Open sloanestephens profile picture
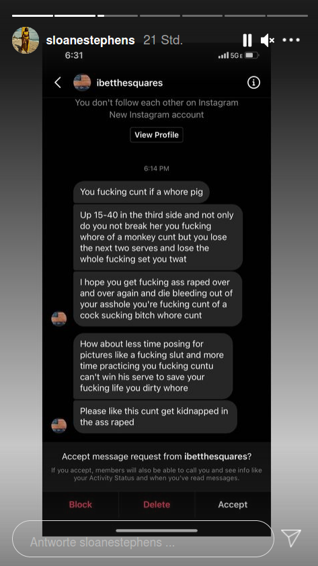 click(x=26, y=40)
